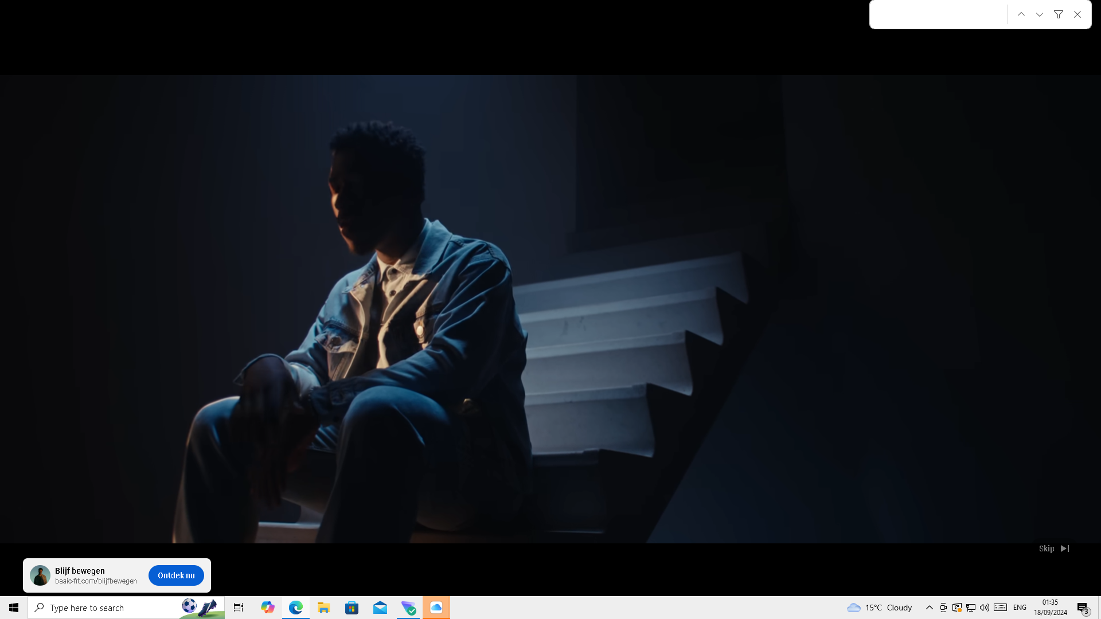Viewport: 1101px width, 619px height.
Task: Expand hidden system tray icons
Action: coord(930,608)
